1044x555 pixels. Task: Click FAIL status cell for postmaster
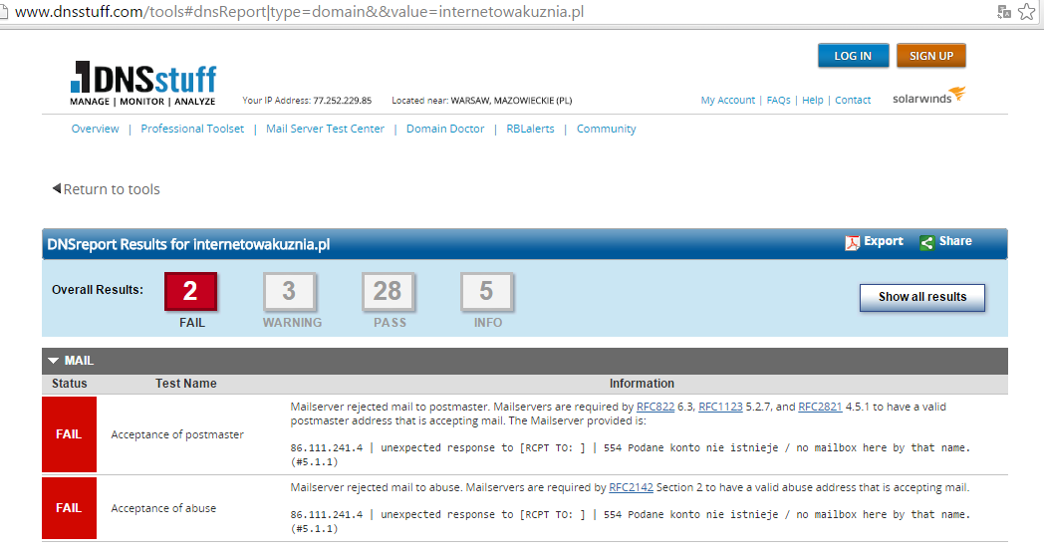70,434
